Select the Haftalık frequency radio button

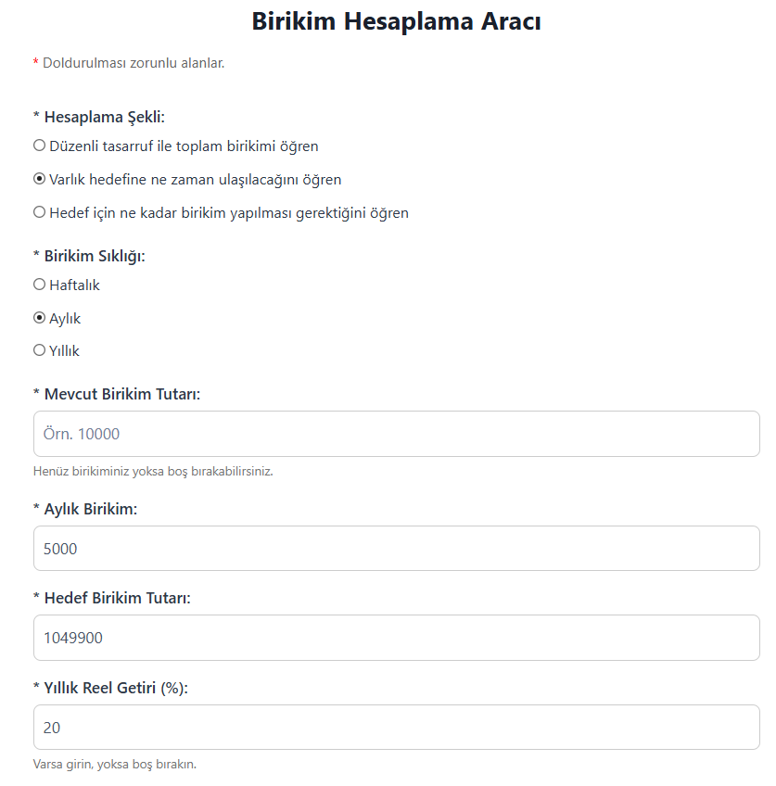39,285
